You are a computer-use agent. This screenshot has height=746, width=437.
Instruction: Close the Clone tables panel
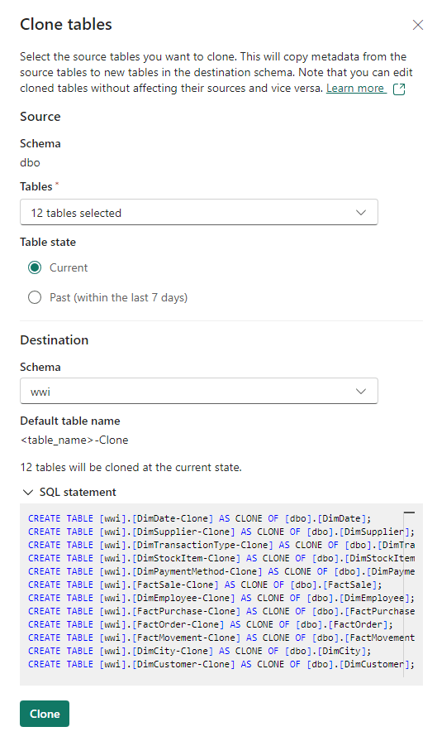[417, 25]
